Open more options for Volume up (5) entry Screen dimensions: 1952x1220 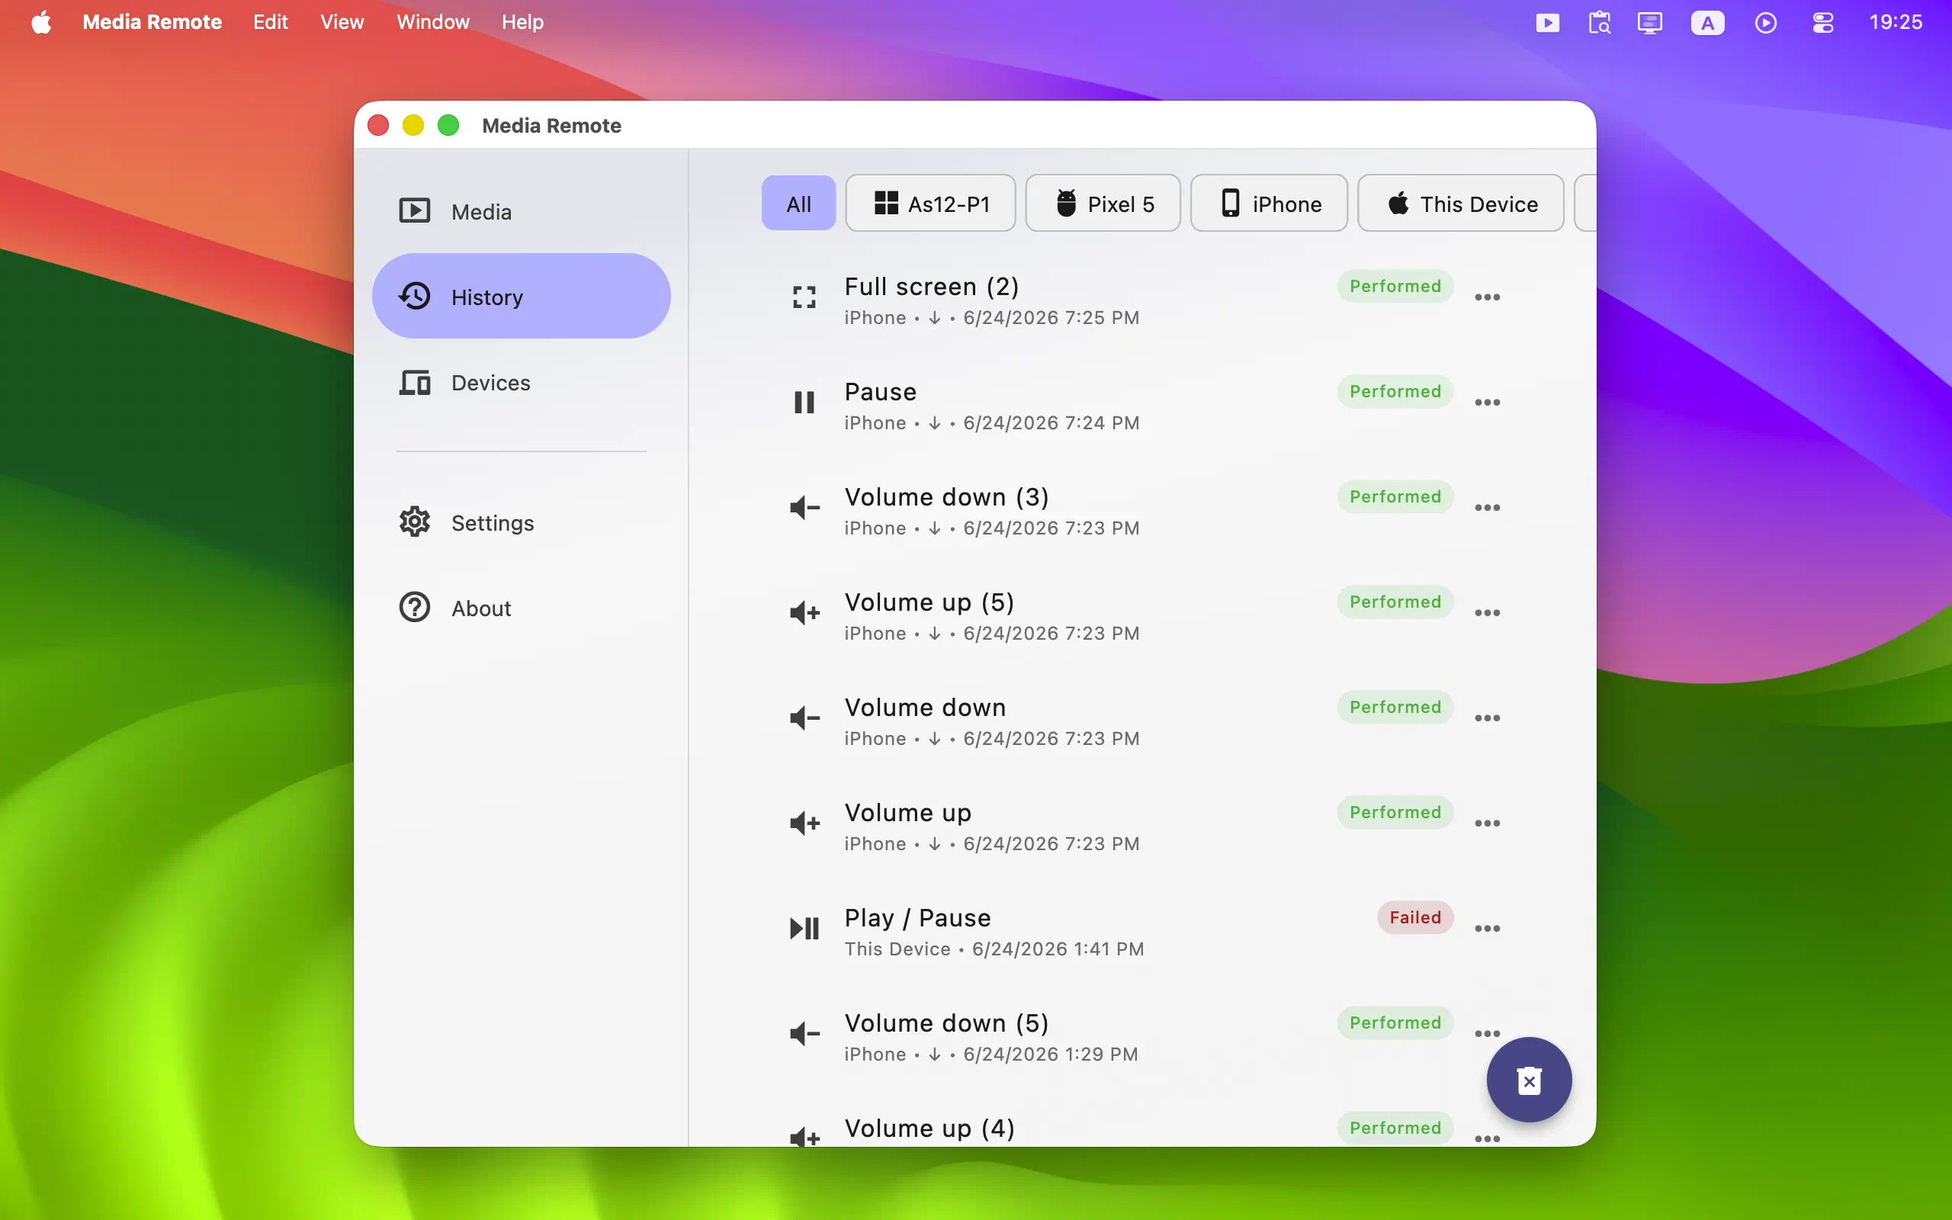[x=1487, y=613]
